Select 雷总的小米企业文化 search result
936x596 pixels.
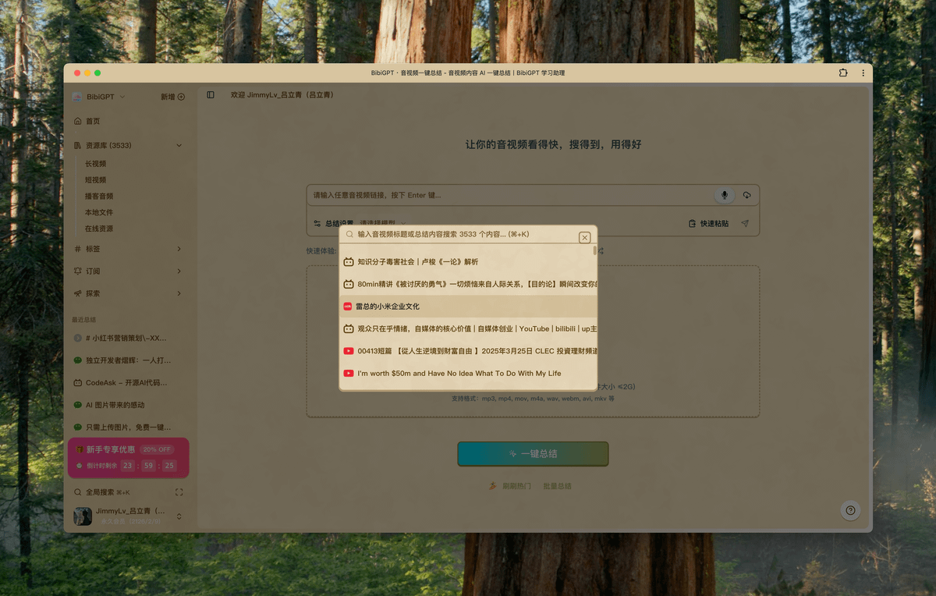pos(388,307)
